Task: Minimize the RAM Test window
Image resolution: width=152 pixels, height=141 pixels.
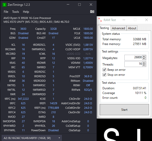Action: coord(124,20)
